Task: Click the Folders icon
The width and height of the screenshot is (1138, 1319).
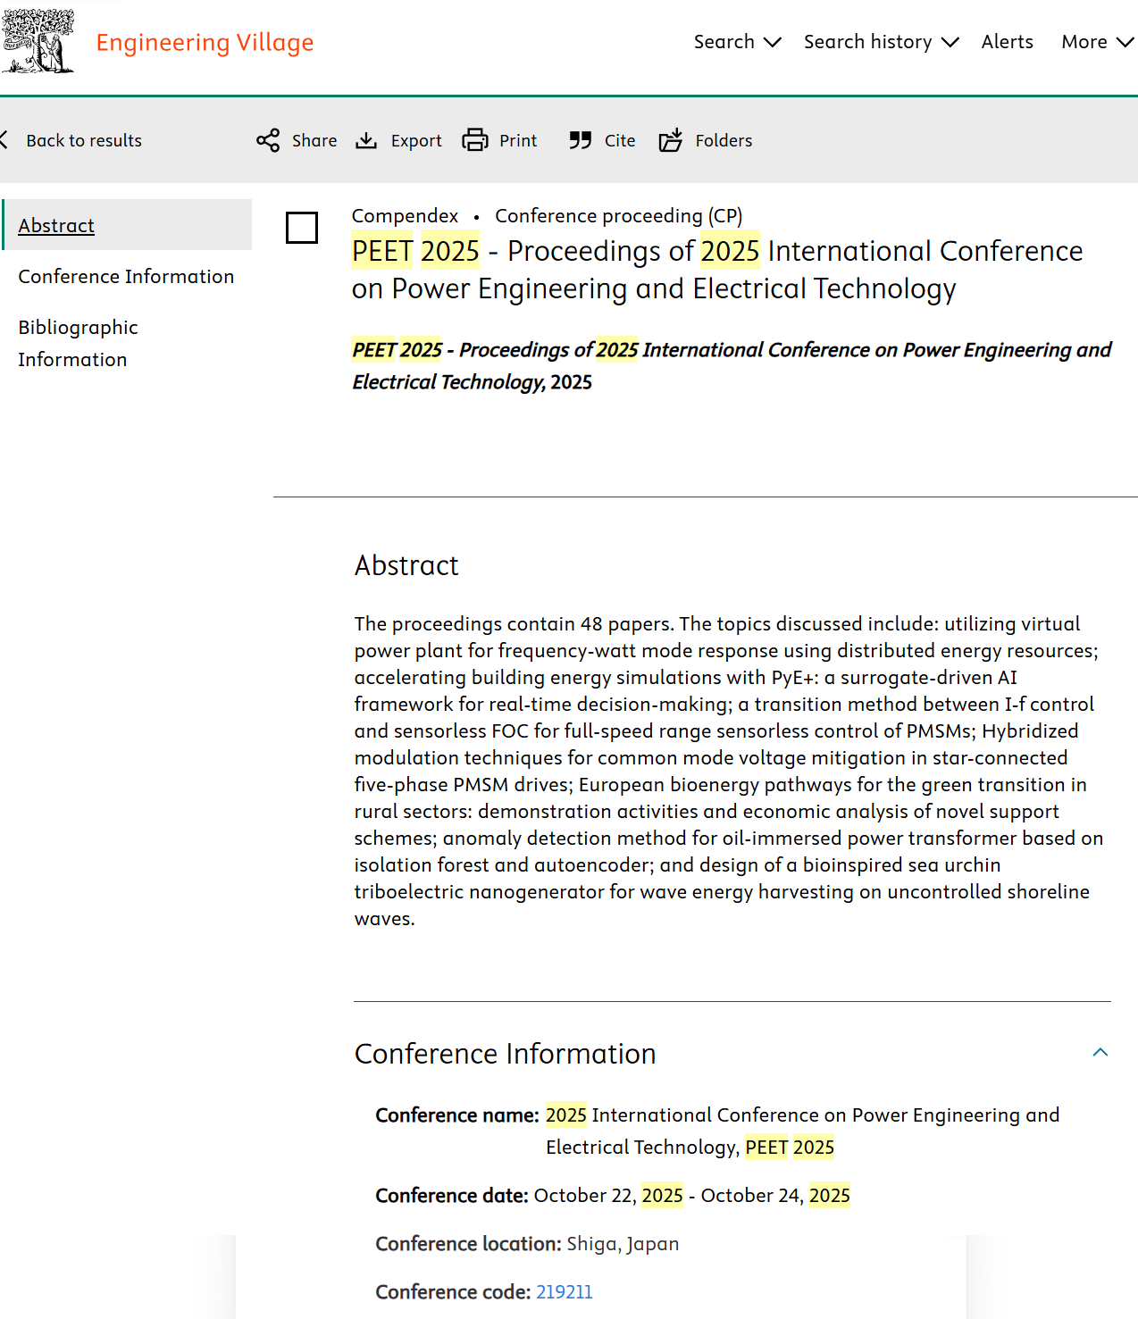Action: point(671,140)
